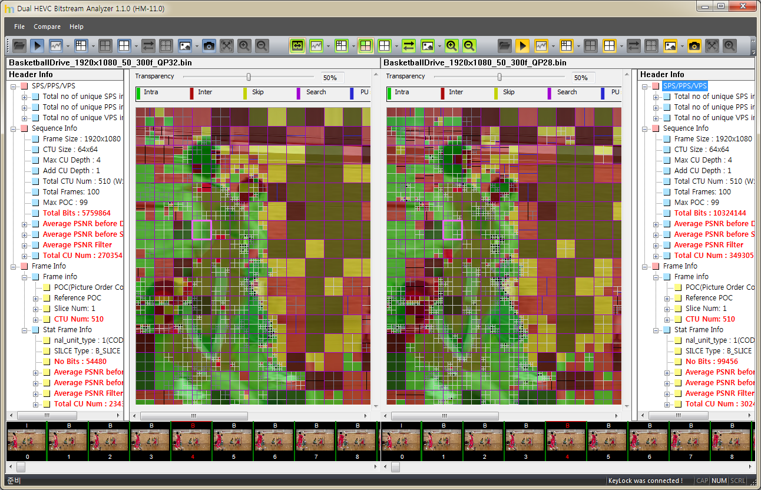Open the Help menu
This screenshot has height=490, width=761.
[x=77, y=27]
